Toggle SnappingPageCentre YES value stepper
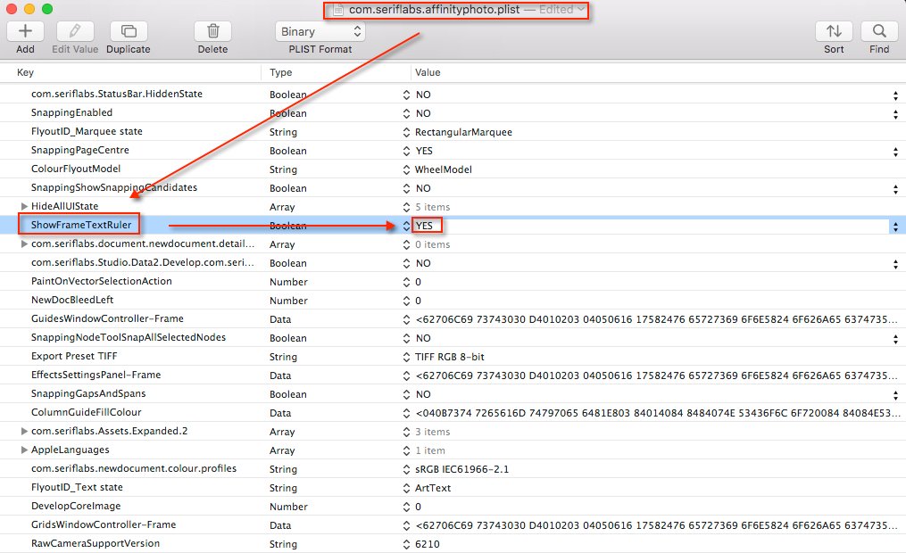 [x=894, y=151]
